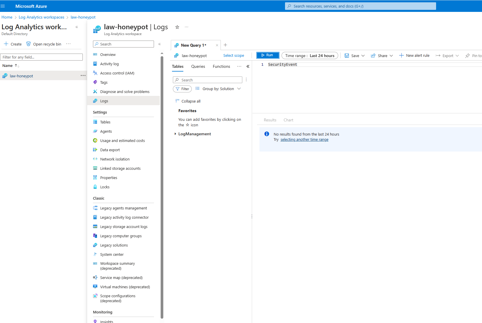Screen dimensions: 482x323
Task: Click the Activity log icon
Action: pyautogui.click(x=95, y=64)
